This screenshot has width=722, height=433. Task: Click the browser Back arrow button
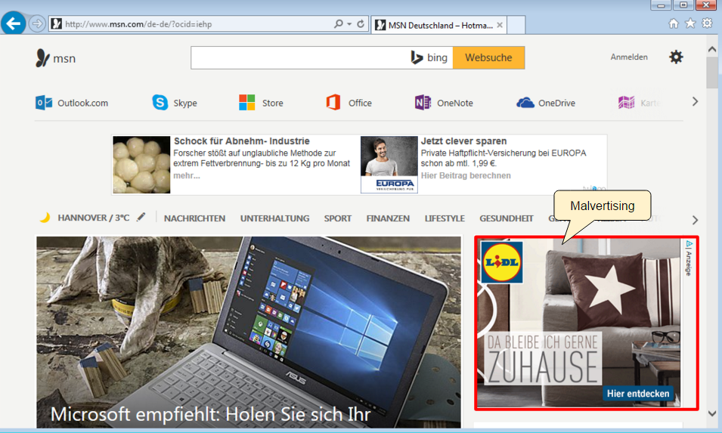13,23
